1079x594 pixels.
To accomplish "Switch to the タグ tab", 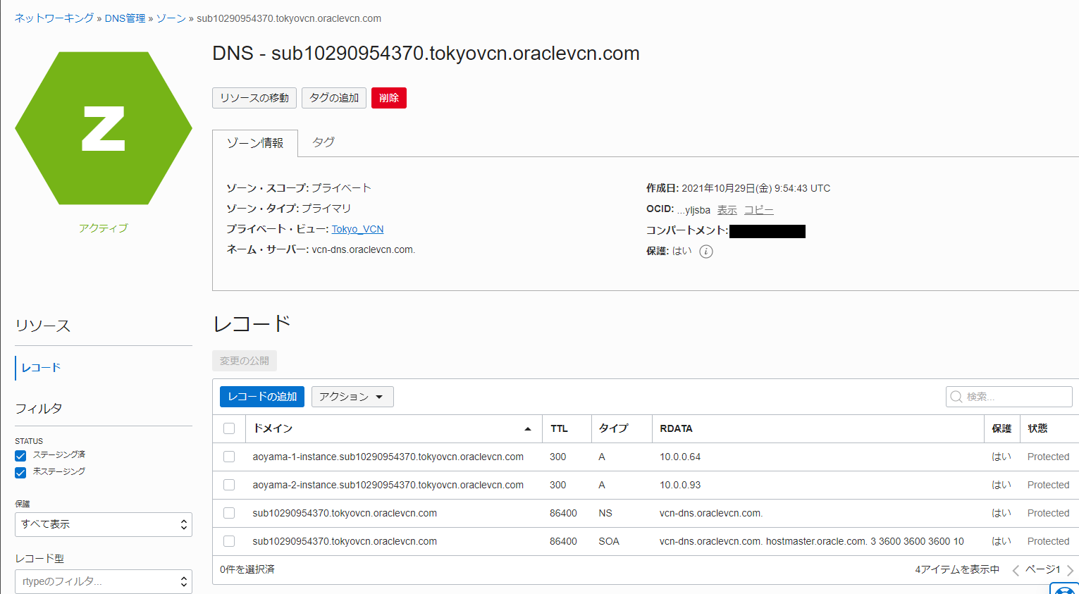I will click(323, 142).
